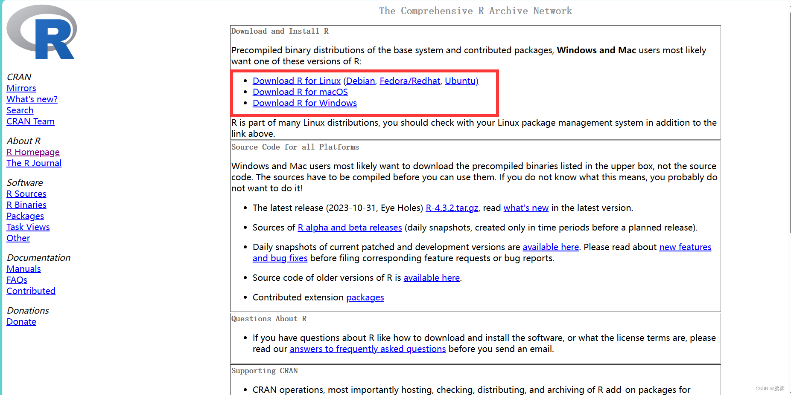
Task: Open daily snapshots available here link
Action: [x=551, y=247]
